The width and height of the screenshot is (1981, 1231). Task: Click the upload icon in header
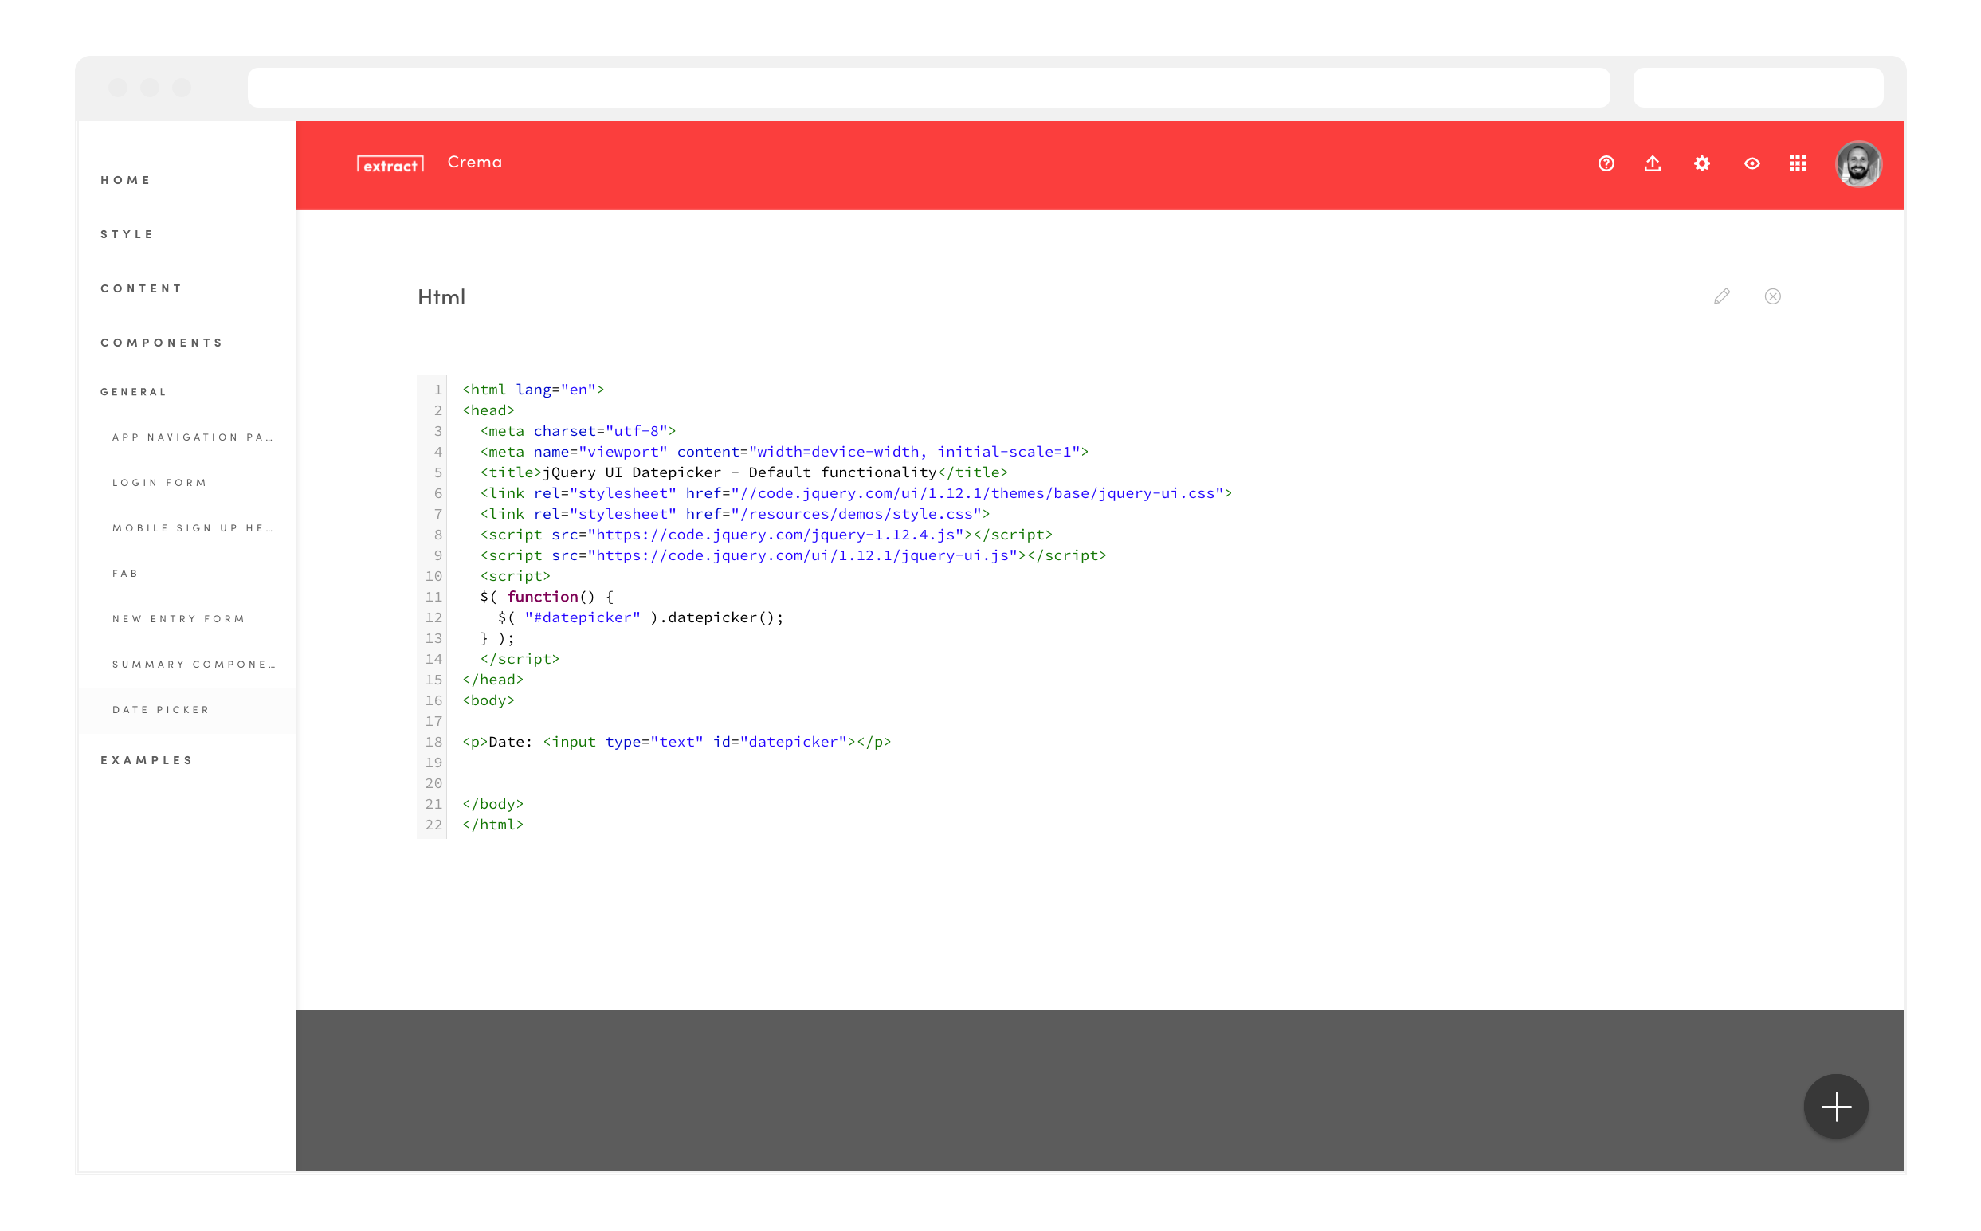point(1652,163)
